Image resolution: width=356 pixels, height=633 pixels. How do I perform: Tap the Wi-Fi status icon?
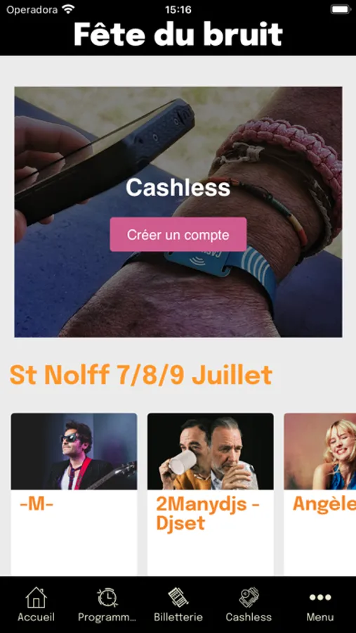tap(69, 10)
